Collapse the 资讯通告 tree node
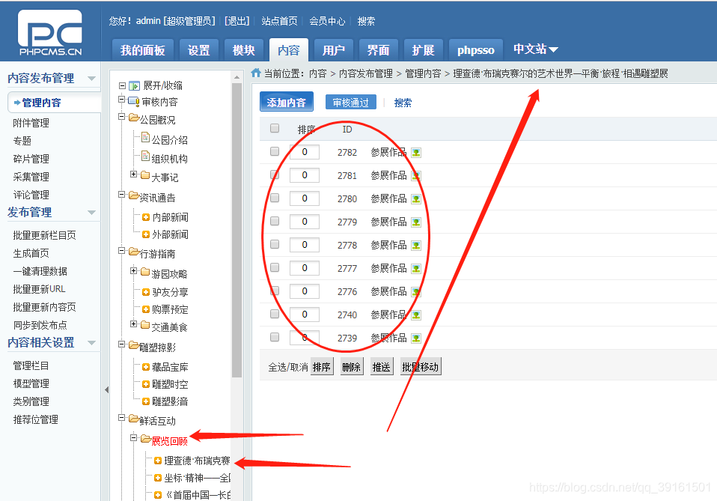 [121, 194]
